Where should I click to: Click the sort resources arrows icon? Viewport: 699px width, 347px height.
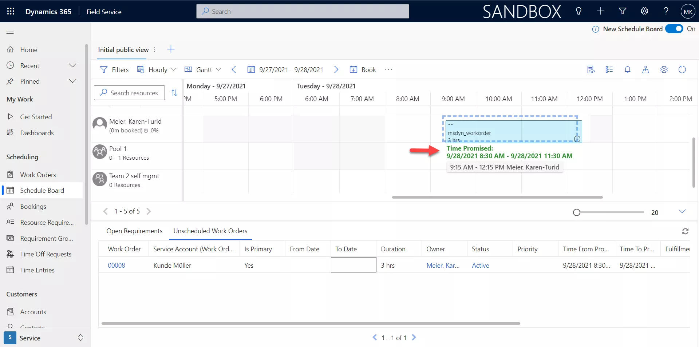[174, 93]
